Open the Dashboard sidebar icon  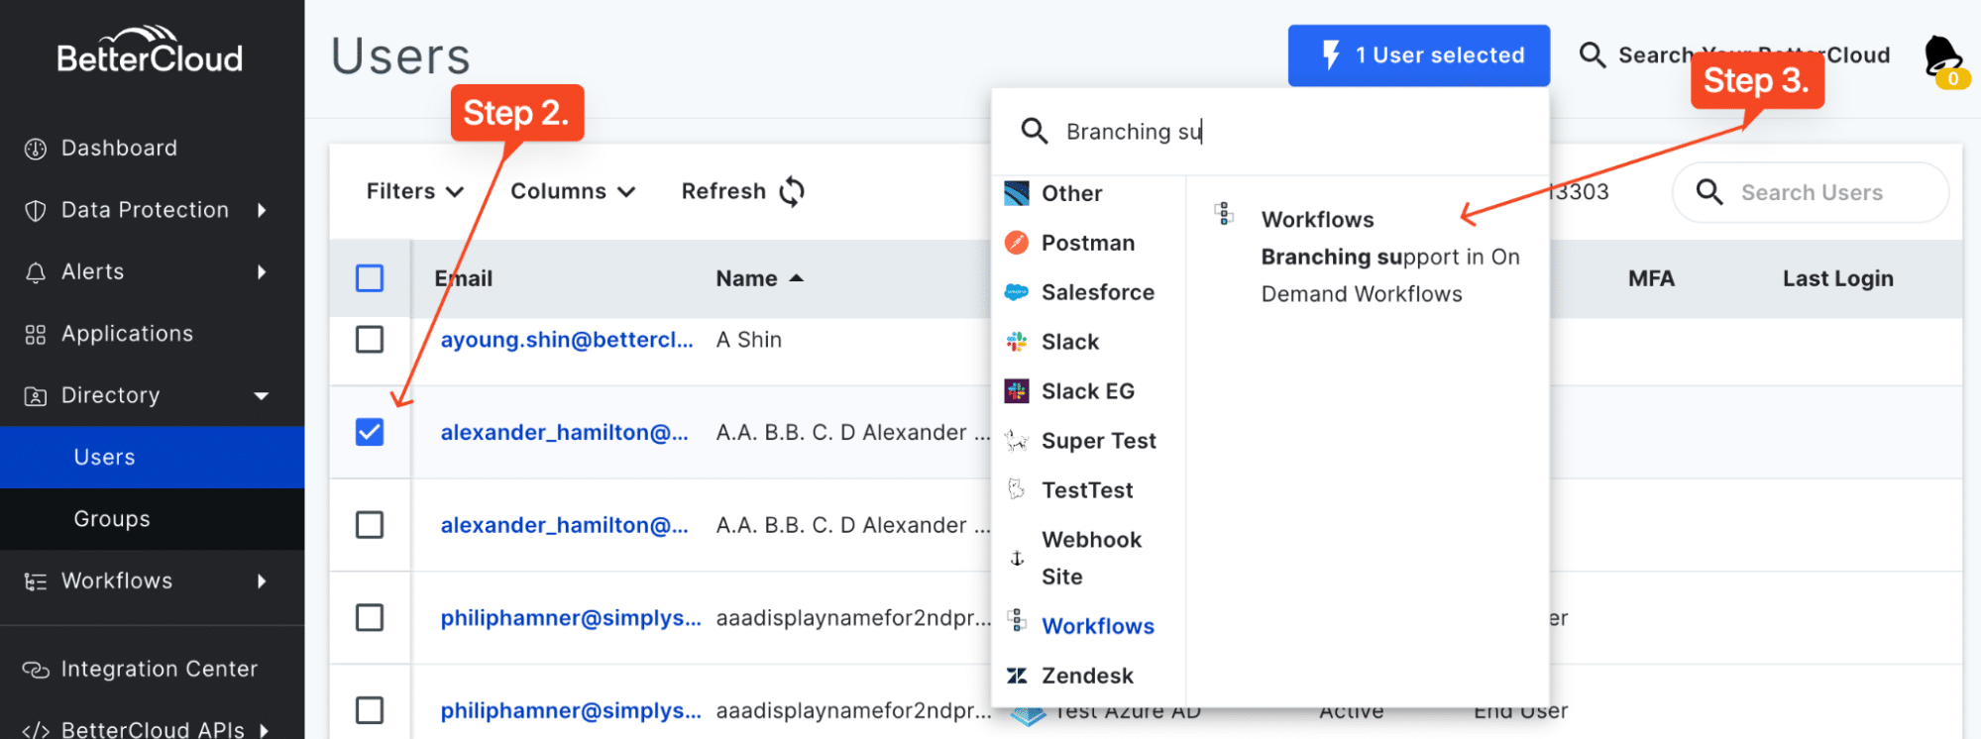tap(36, 149)
